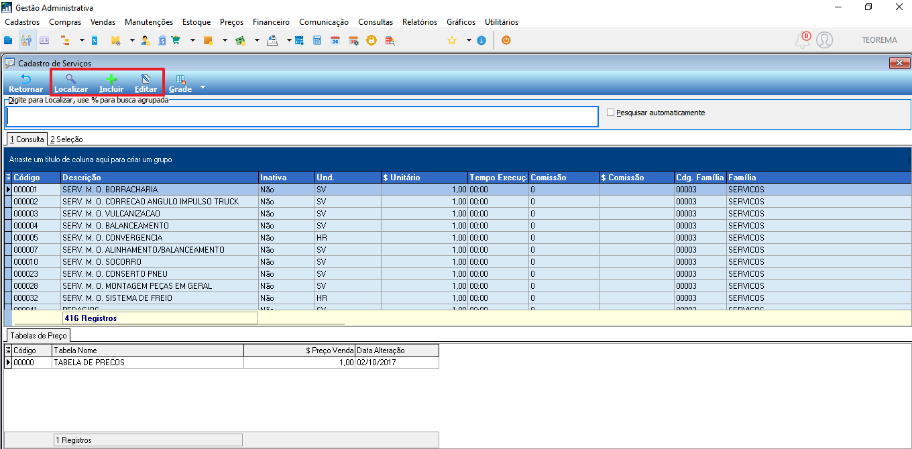
Task: Open the calculator icon in toolbar
Action: pyautogui.click(x=317, y=40)
